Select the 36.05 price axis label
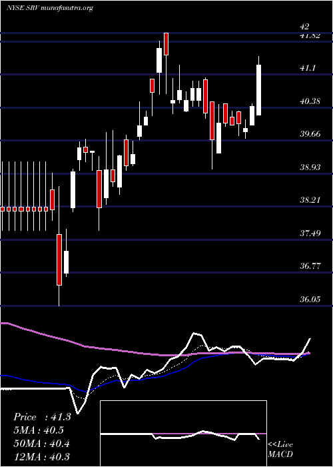 310,300
